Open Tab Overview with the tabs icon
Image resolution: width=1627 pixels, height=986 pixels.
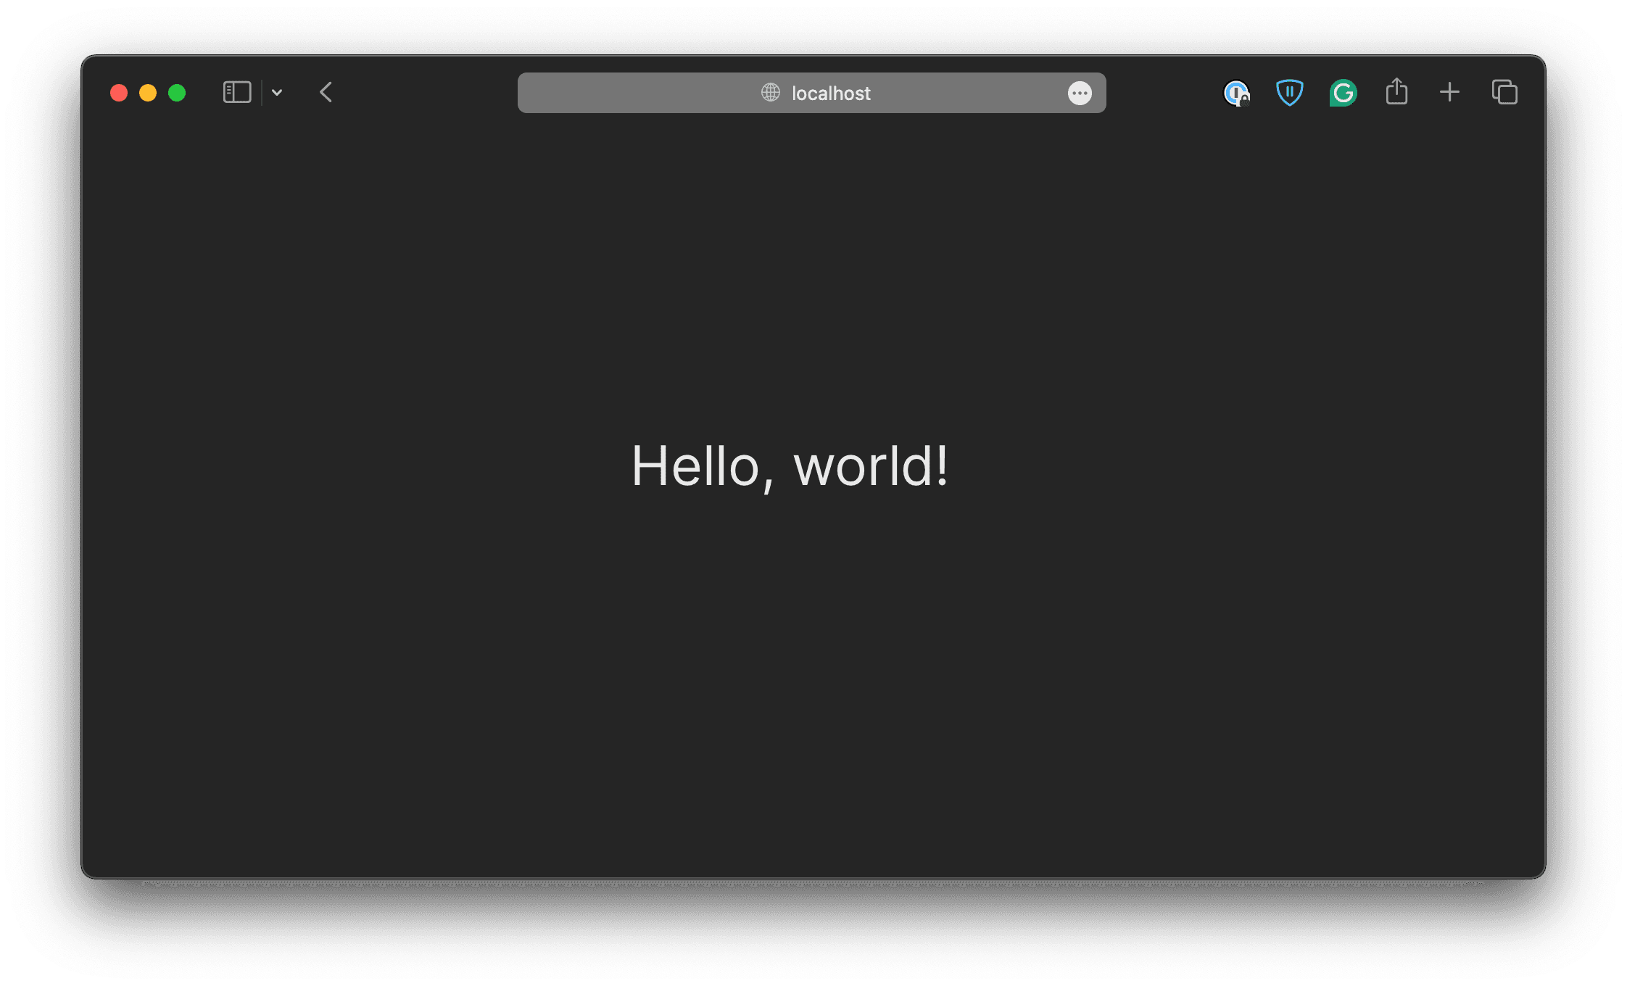1504,92
